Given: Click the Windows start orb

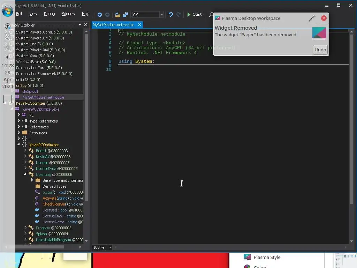Looking at the screenshot, I should (8, 11).
